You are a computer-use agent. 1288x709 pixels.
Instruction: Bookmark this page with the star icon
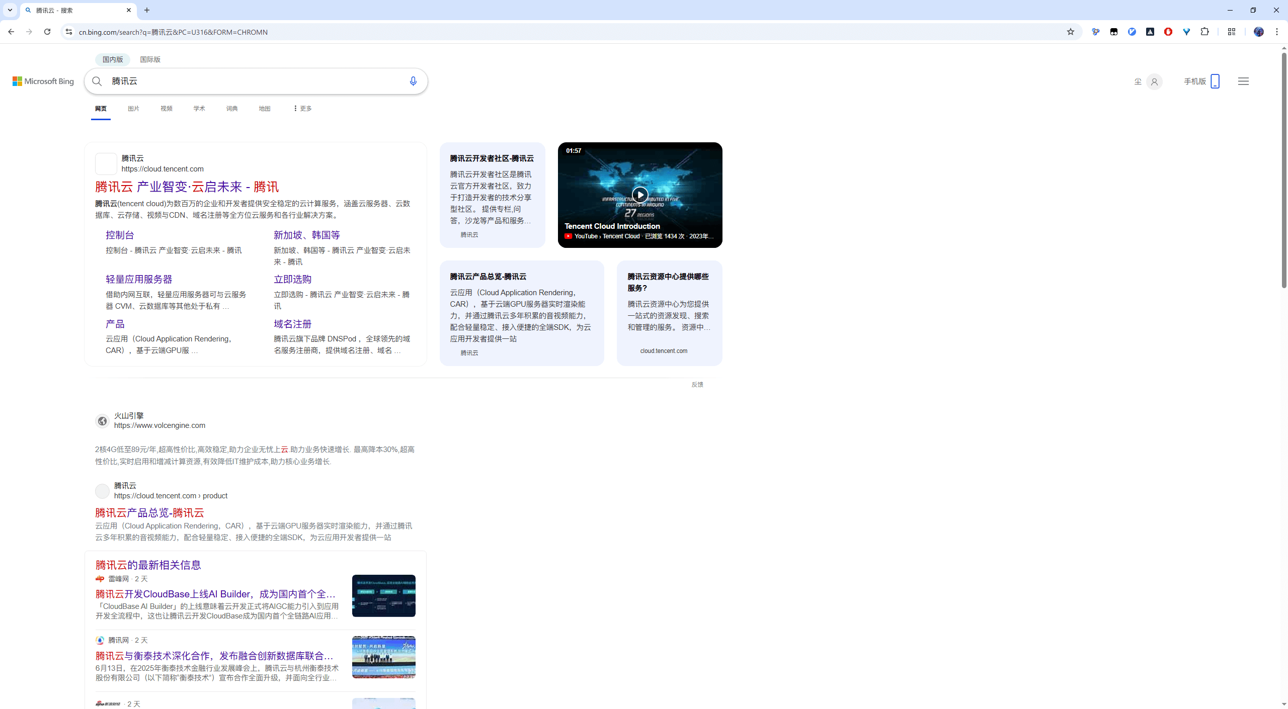click(1071, 32)
